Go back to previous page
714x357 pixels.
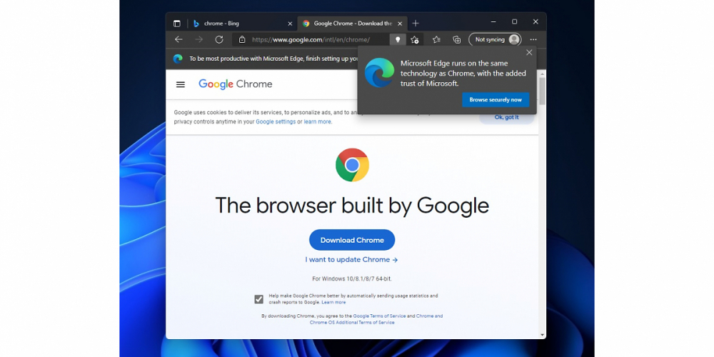coord(178,39)
